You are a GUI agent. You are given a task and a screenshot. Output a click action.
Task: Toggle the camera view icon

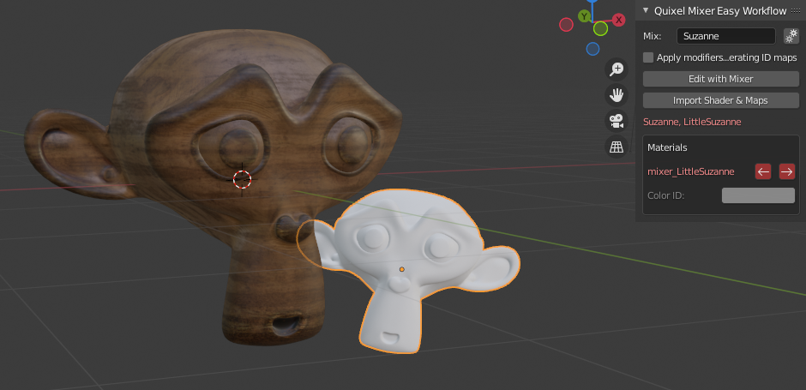tap(617, 121)
